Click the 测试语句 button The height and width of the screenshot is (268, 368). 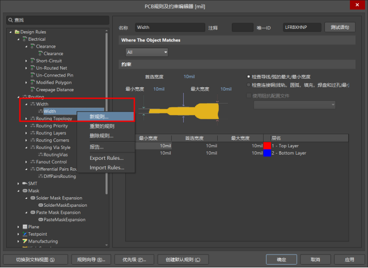(x=340, y=27)
